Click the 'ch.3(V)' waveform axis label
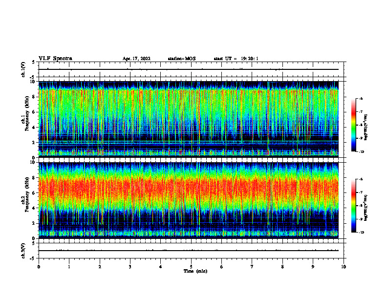 23,251
